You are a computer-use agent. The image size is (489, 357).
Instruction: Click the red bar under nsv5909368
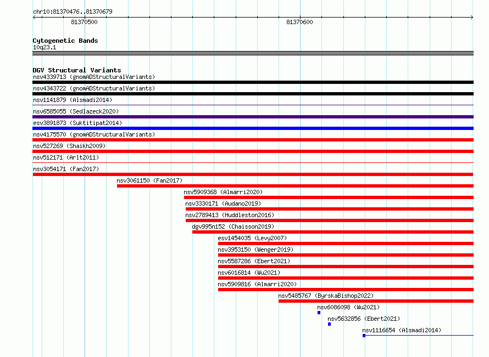pos(329,197)
